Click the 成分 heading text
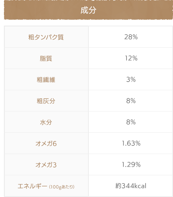This screenshot has width=173, height=197. point(88,10)
